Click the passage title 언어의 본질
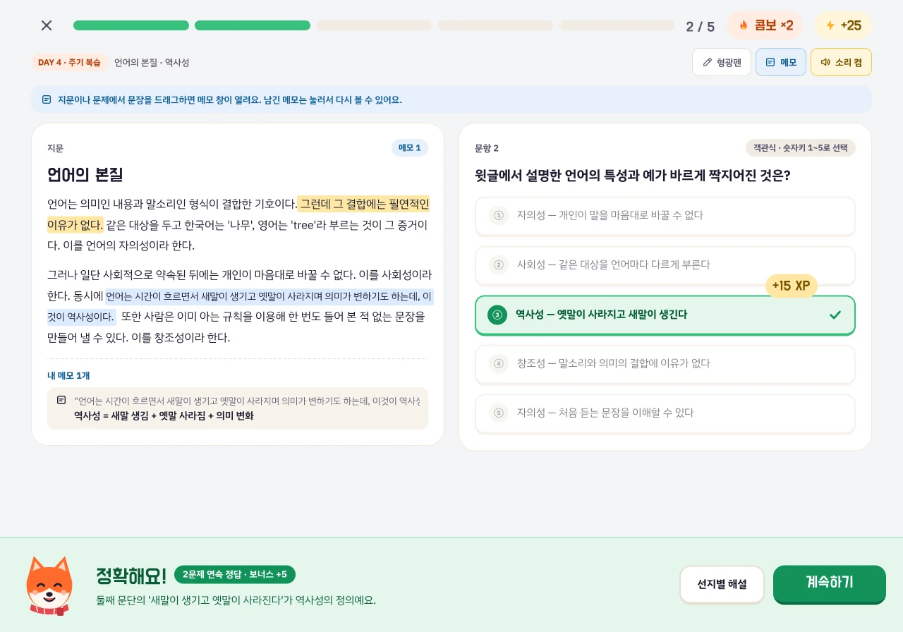This screenshot has width=903, height=632. coord(85,174)
